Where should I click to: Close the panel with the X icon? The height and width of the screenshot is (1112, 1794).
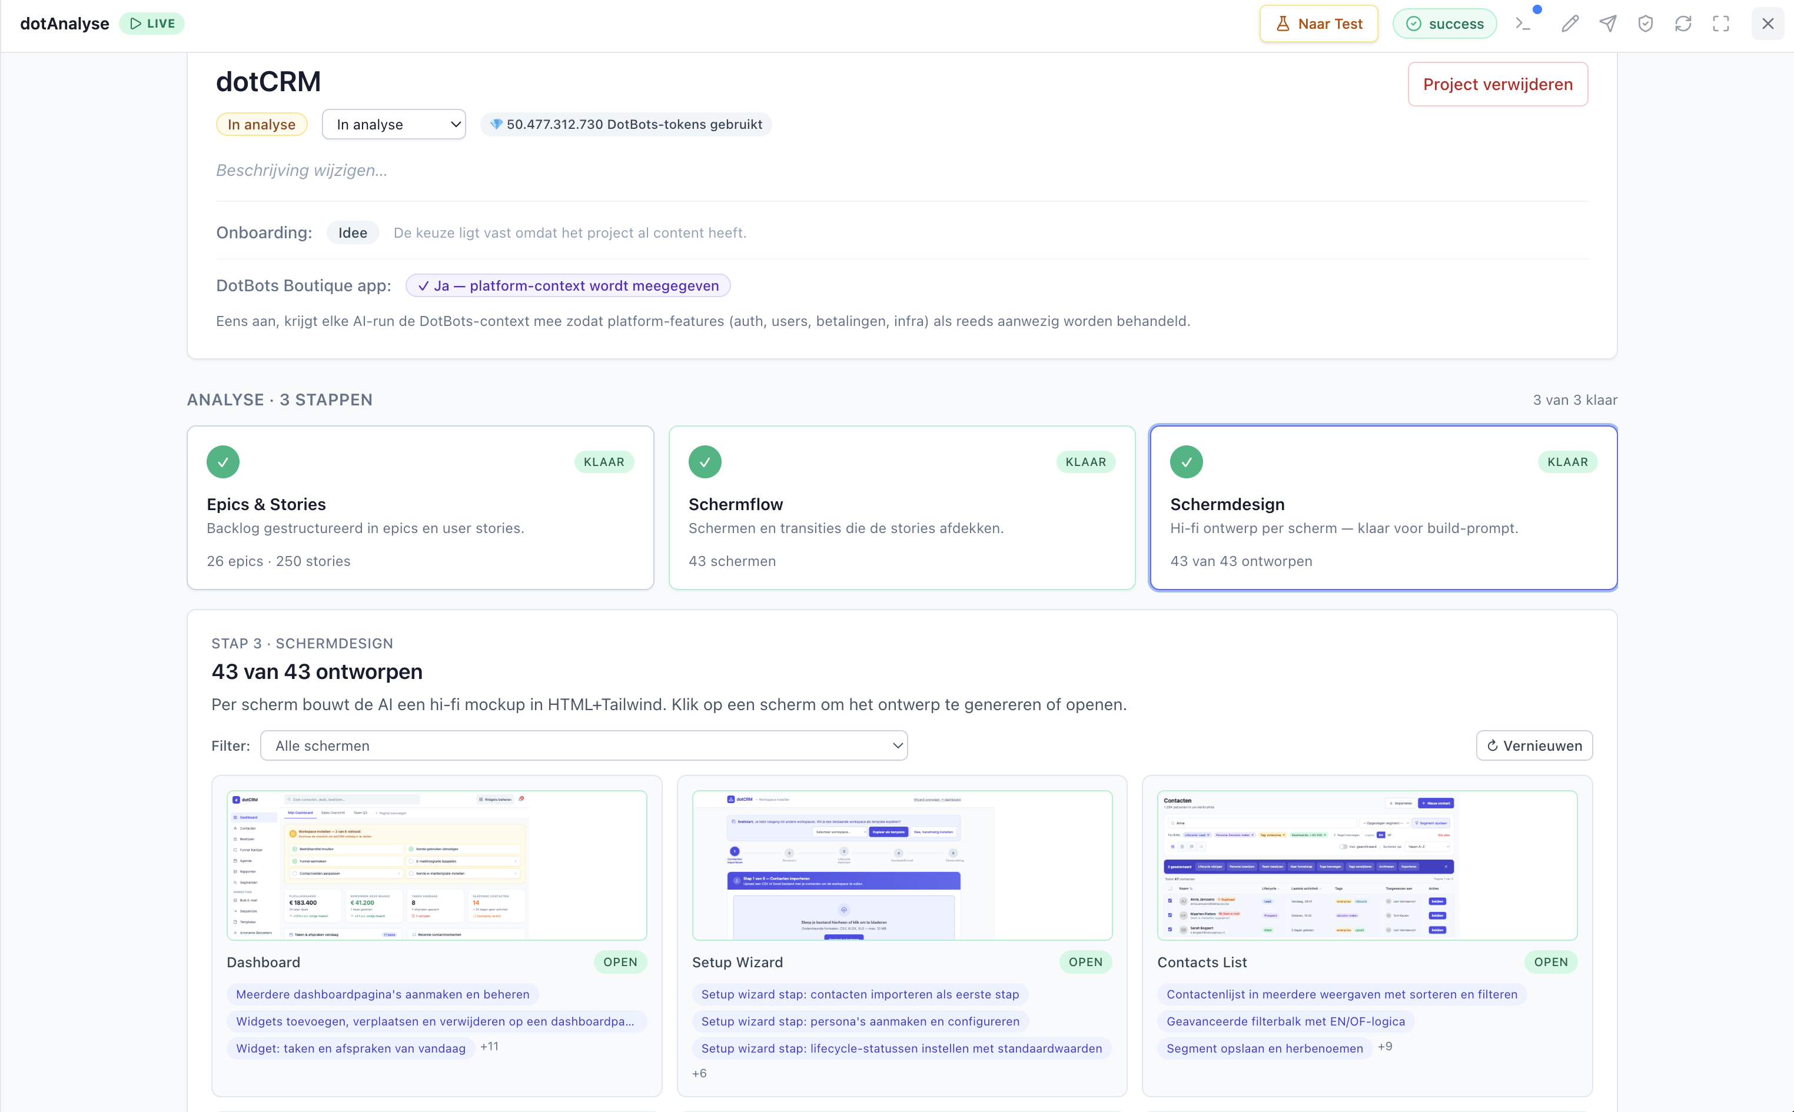1768,24
